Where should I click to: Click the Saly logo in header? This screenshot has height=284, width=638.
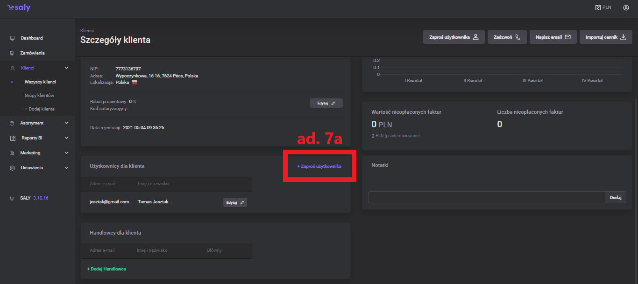pyautogui.click(x=19, y=8)
